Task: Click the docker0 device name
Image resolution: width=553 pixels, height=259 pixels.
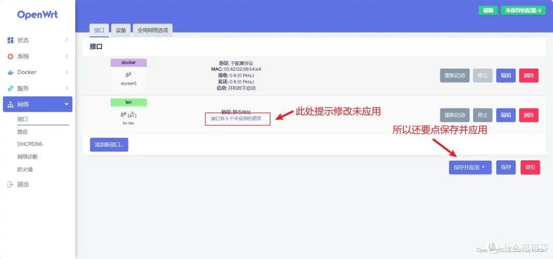Action: coord(129,83)
